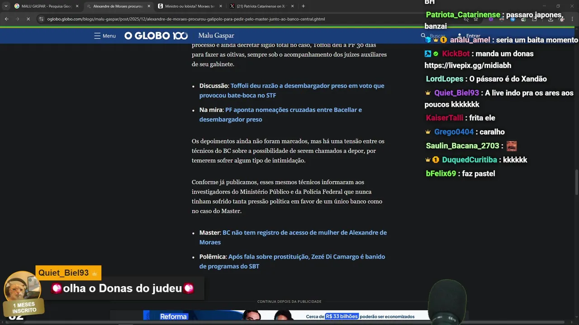Image resolution: width=579 pixels, height=325 pixels.
Task: Click the page vertical scrollbar thumb
Action: point(577,181)
